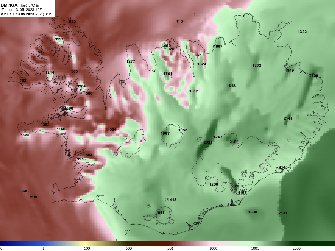Click the 1140 value on the map
335x251 pixels.
283,167
